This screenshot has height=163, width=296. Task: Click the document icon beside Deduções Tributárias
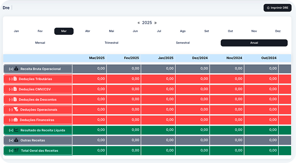tap(15, 79)
